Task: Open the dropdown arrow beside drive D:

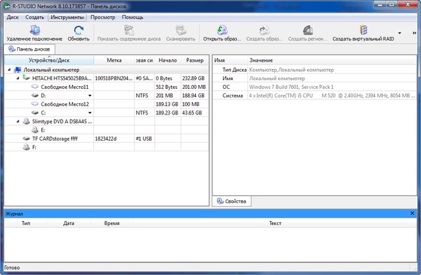Action: pos(89,95)
